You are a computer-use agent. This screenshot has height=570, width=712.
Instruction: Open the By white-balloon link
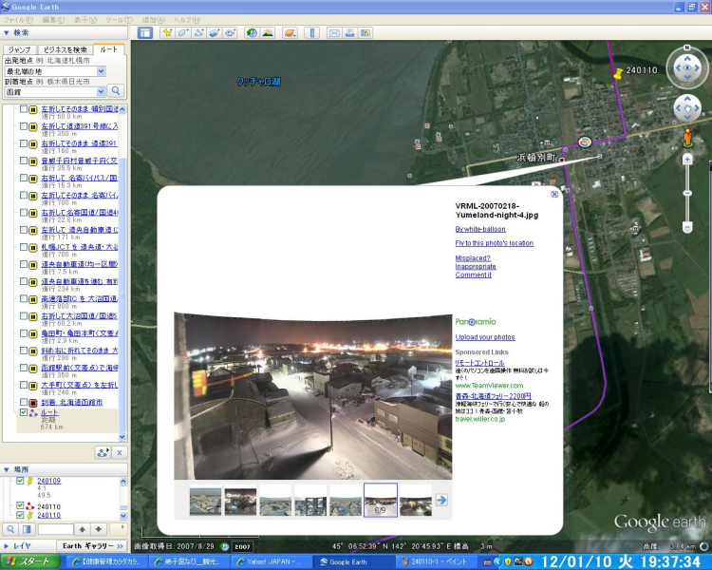[x=480, y=229]
